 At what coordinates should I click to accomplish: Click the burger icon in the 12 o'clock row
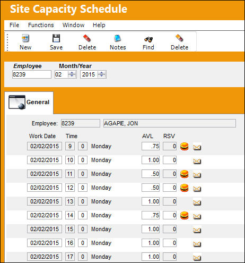point(184,188)
